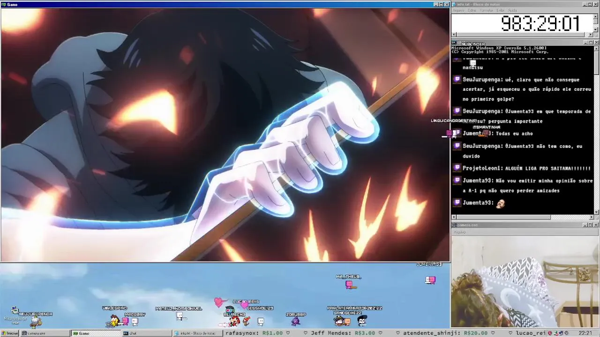The height and width of the screenshot is (337, 600).
Task: Click the anime video in Game window
Action: click(225, 134)
